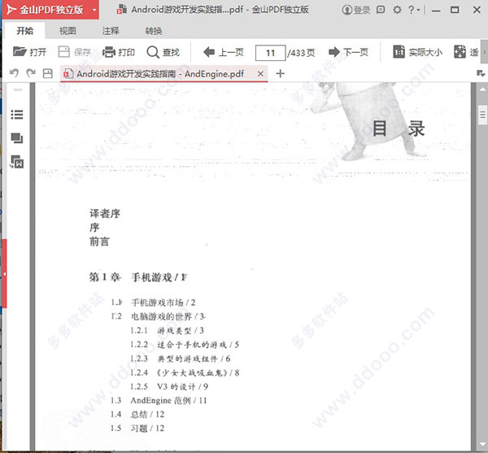Image resolution: width=488 pixels, height=453 pixels.
Task: Open the 金山PDF独立版 application menu dropdown
Action: (x=94, y=10)
